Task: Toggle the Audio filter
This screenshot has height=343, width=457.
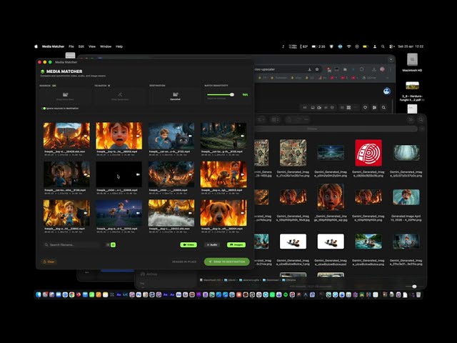Action: coord(213,244)
